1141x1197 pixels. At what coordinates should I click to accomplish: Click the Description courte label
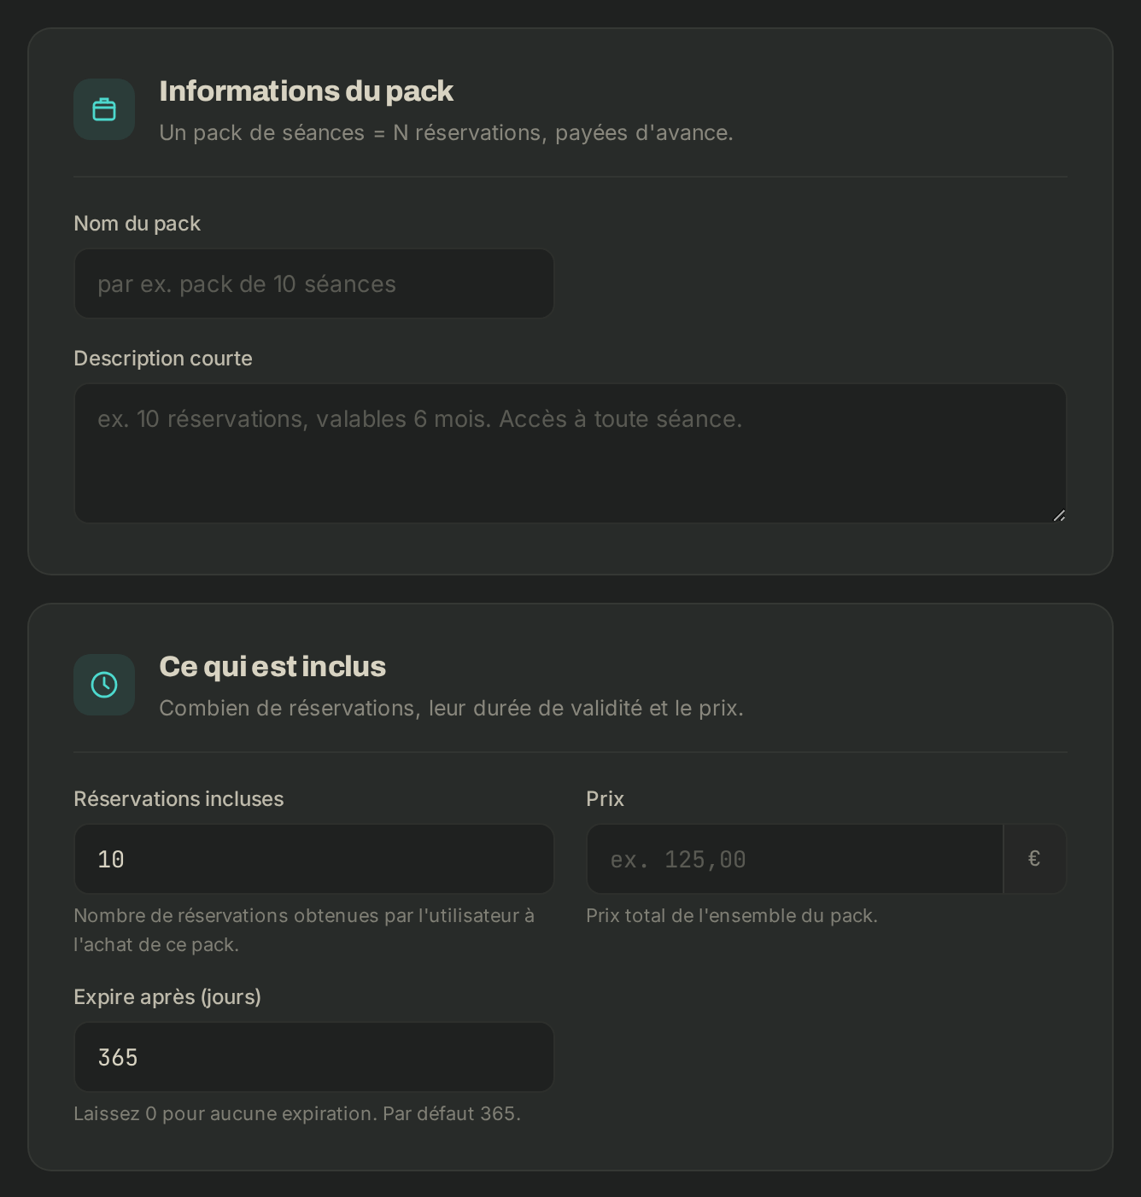click(x=163, y=359)
